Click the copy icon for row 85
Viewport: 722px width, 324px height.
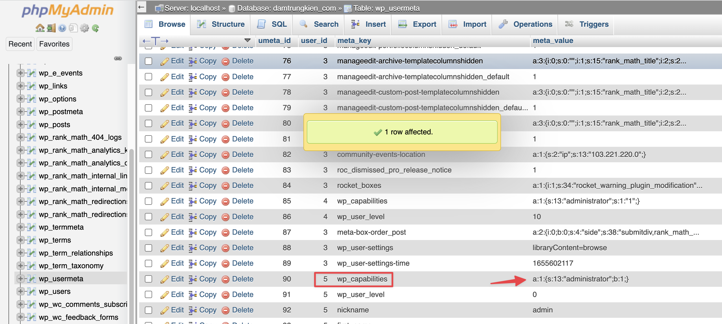click(x=192, y=201)
